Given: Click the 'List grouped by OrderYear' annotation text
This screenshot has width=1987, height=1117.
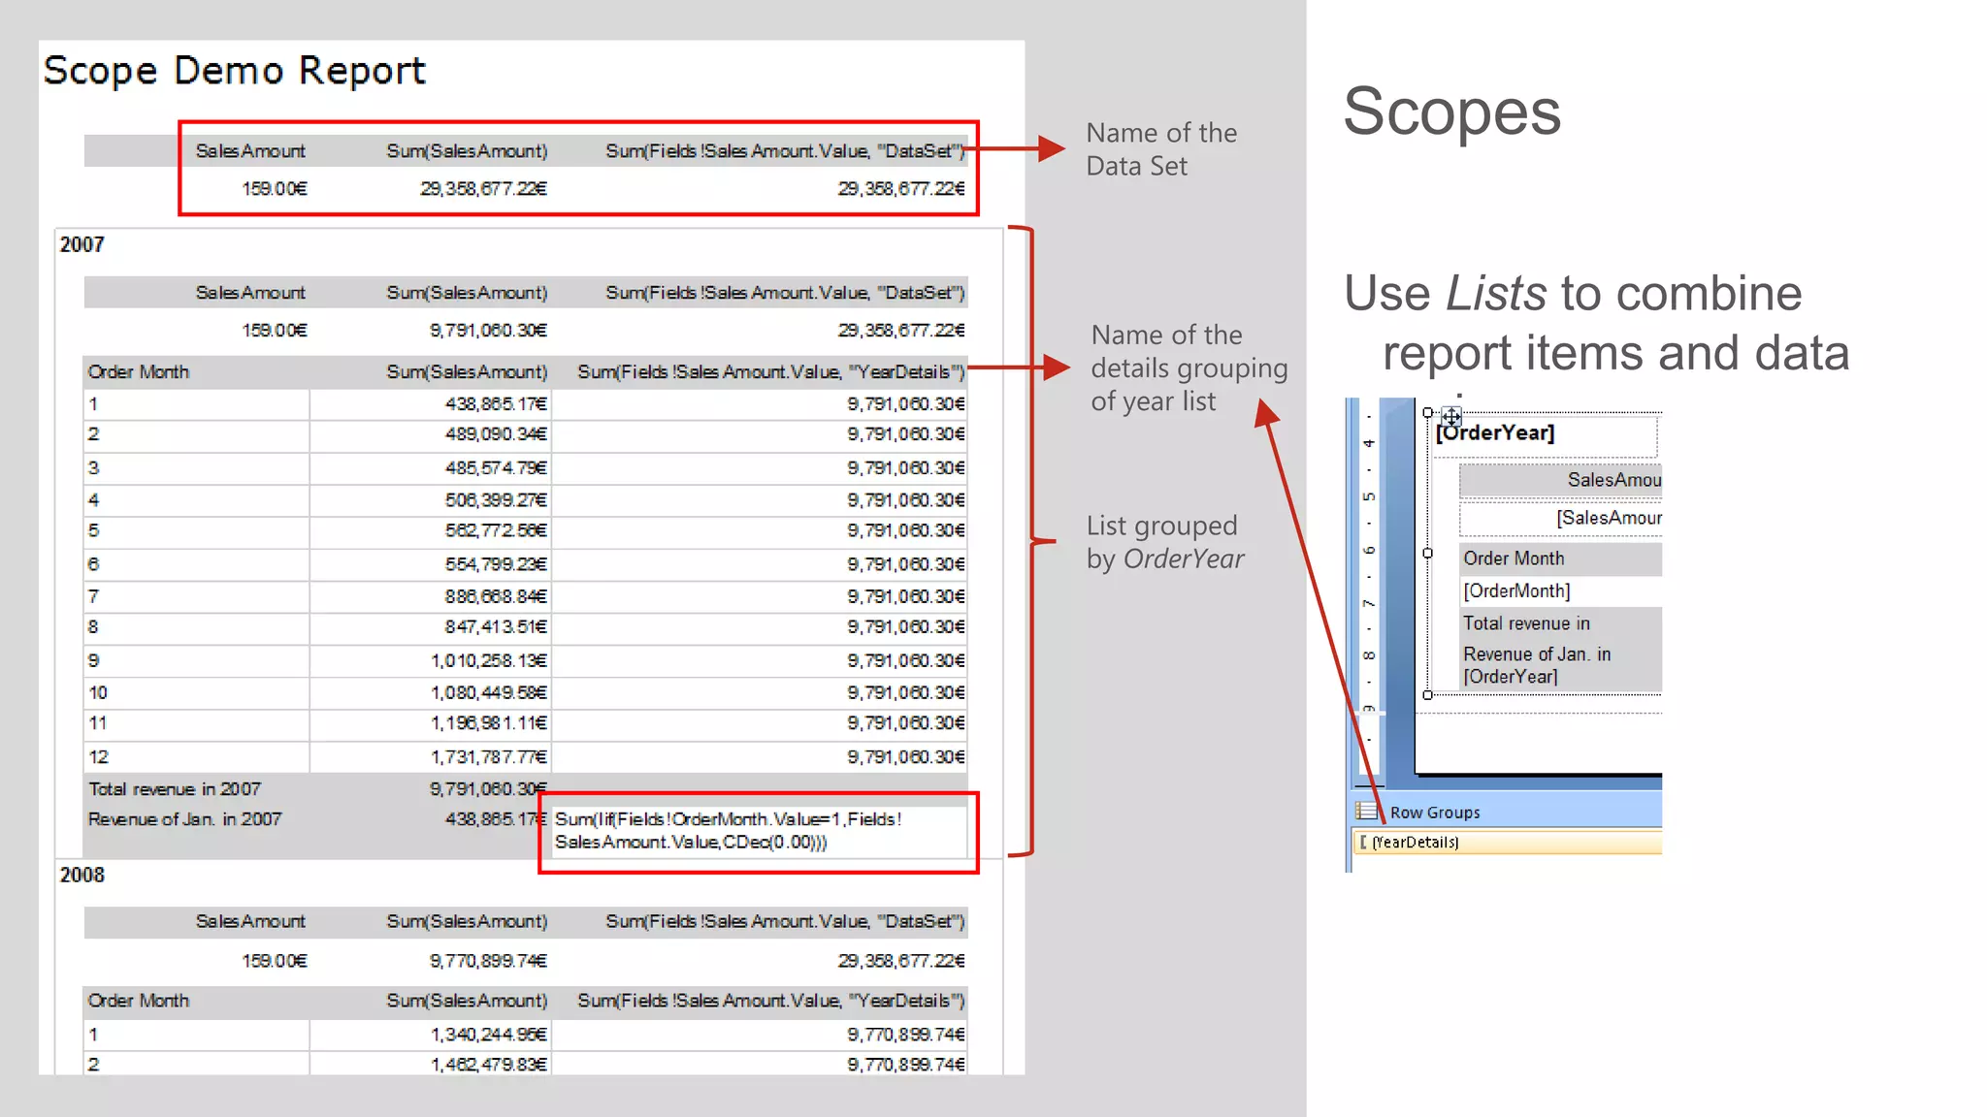Looking at the screenshot, I should coord(1165,542).
